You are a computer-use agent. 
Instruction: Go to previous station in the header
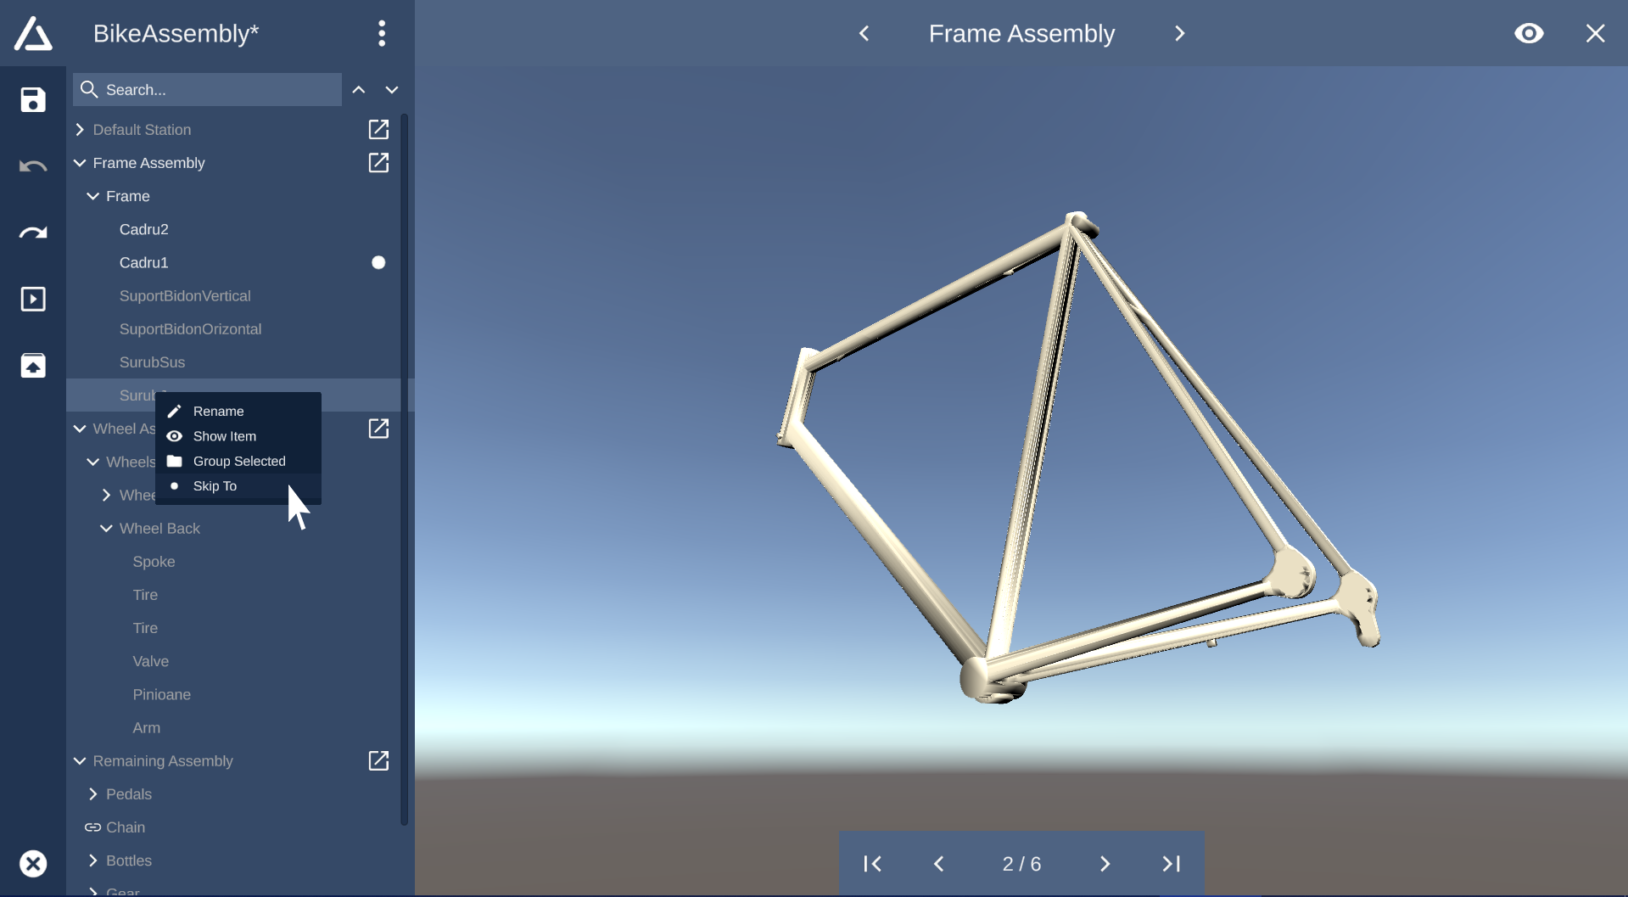(864, 34)
